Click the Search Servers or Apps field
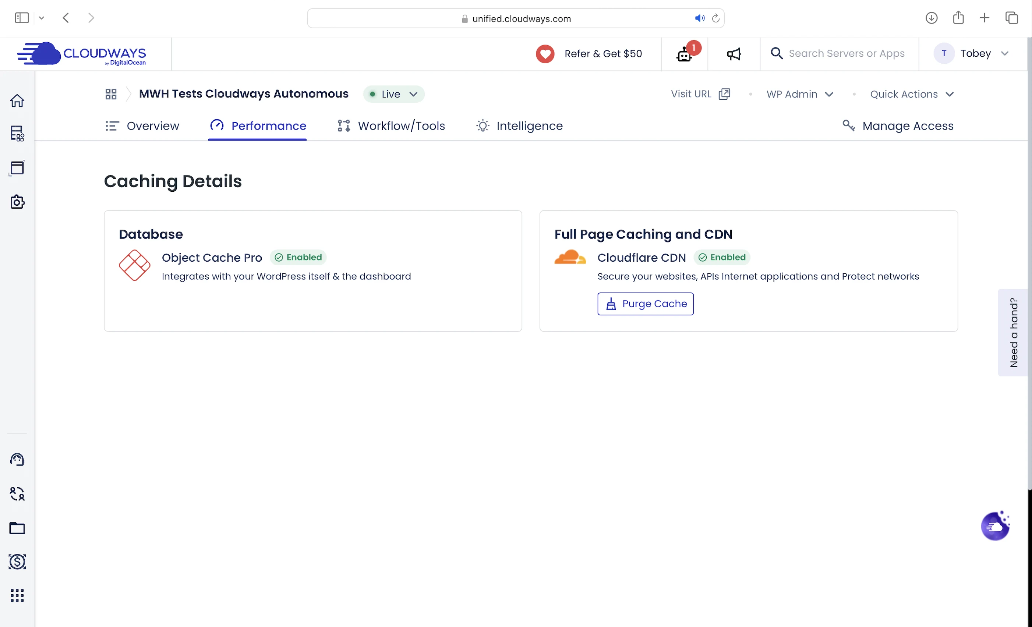Screen dimensions: 1032x627 coord(846,54)
